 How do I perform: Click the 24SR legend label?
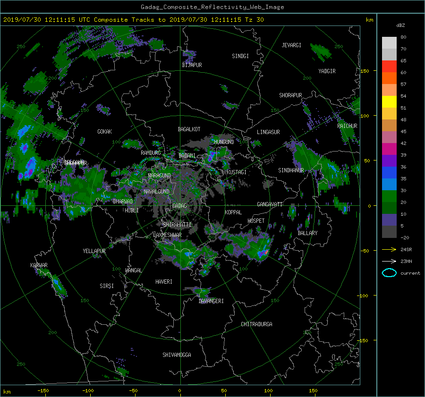pos(406,250)
